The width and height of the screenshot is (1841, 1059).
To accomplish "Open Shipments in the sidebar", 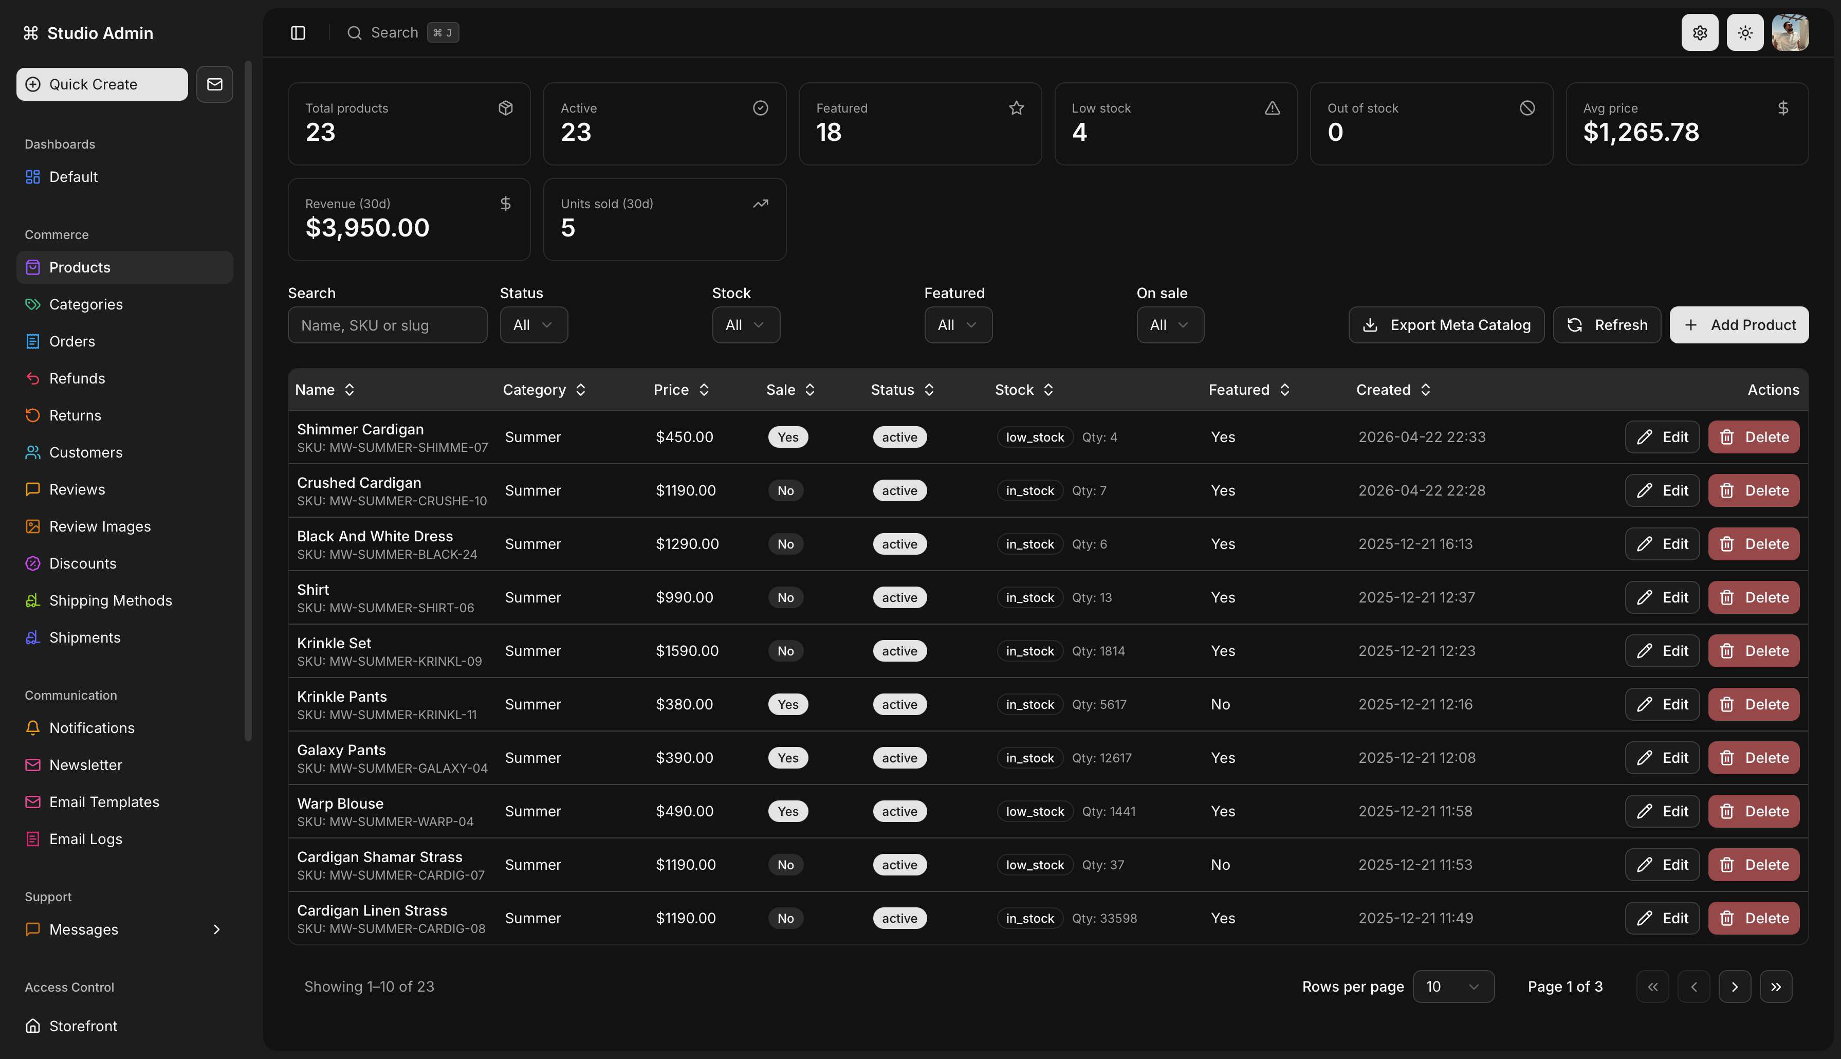I will click(x=124, y=637).
